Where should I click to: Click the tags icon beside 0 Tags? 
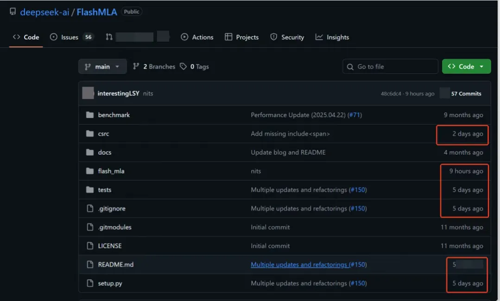pos(184,67)
